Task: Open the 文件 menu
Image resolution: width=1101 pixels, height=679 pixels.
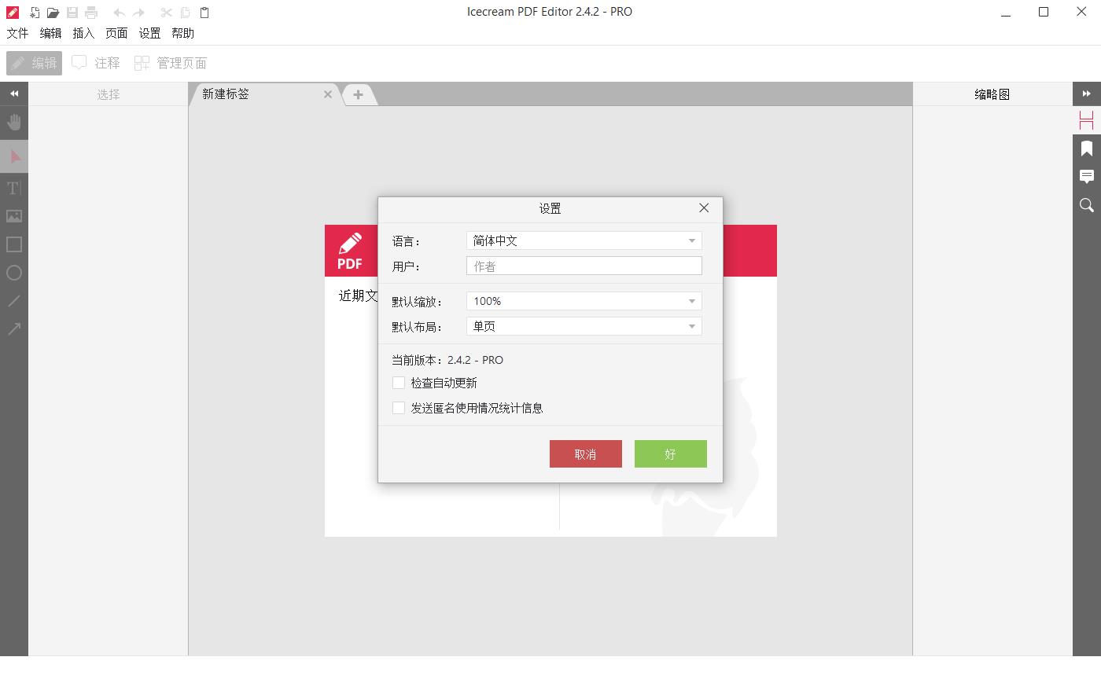Action: click(17, 33)
